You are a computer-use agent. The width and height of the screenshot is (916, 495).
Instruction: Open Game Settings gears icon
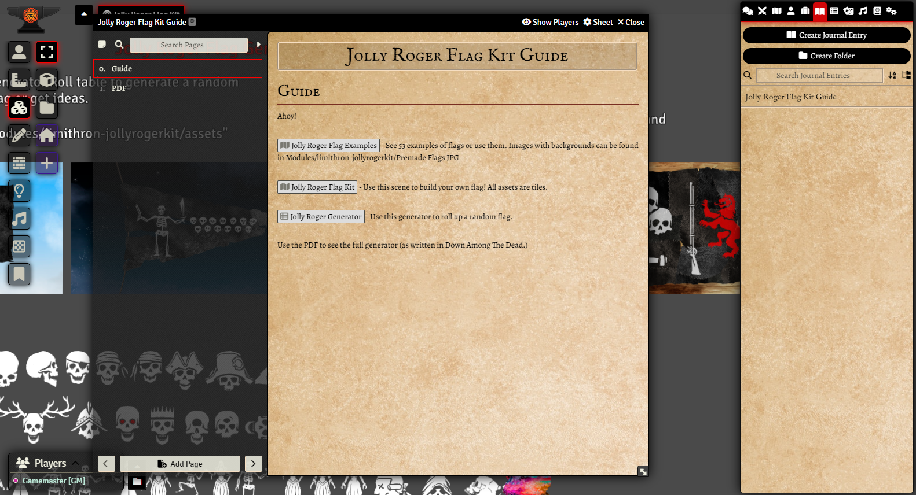[x=892, y=11]
